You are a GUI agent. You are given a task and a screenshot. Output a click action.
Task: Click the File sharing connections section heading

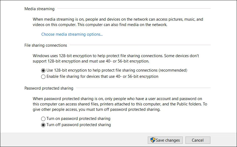[46, 45]
